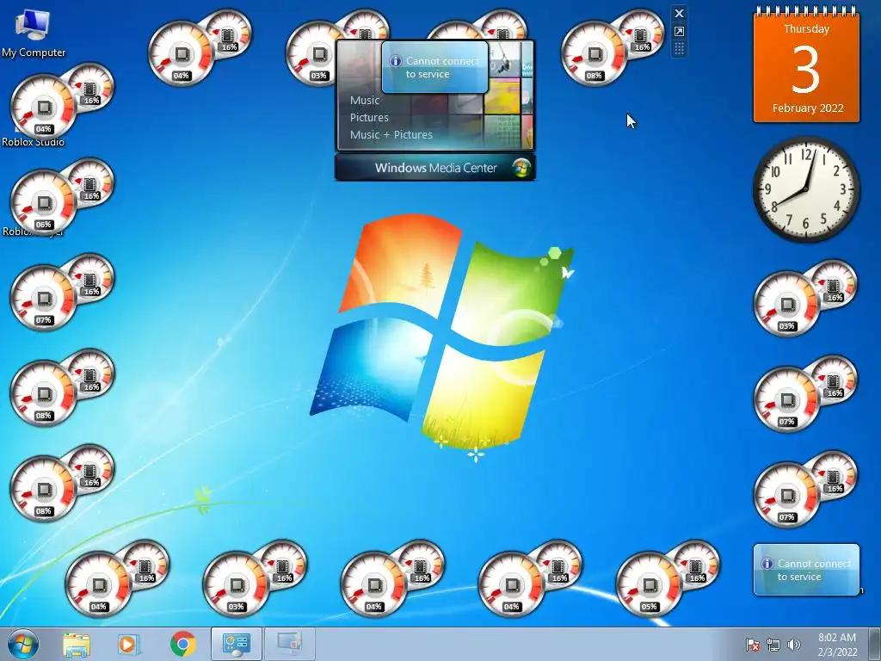This screenshot has width=881, height=661.
Task: Click the CPU meter gadget showing 06%
Action: pos(62,195)
